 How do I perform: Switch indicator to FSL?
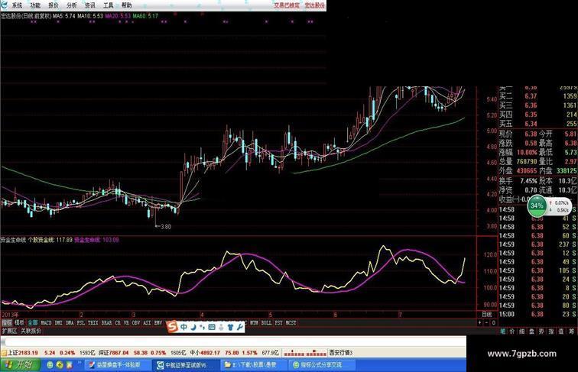tap(81, 322)
